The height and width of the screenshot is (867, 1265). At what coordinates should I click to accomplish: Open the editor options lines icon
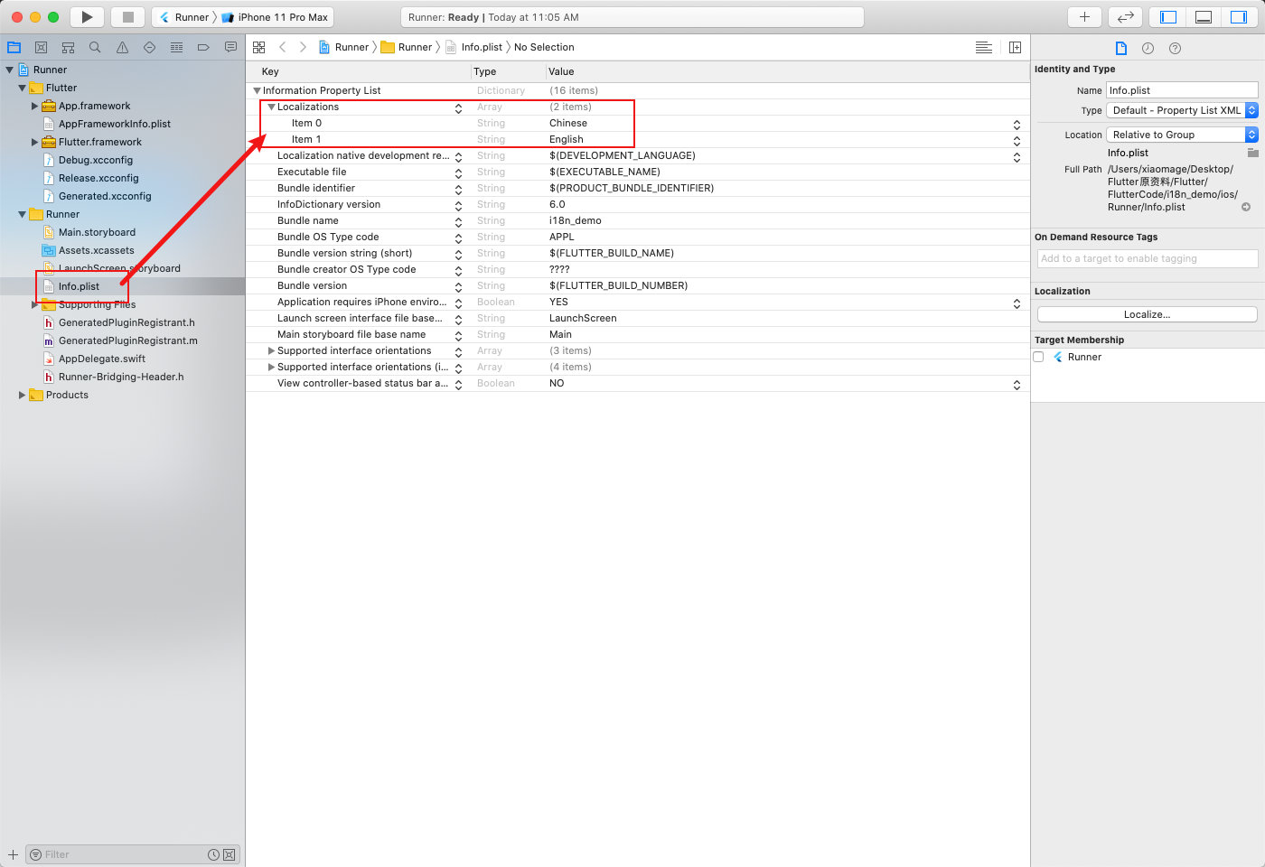984,47
